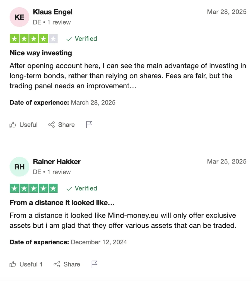Screen dimensions: 251x281
Task: Click the Mar 28, 2025 review date
Action: 226,12
